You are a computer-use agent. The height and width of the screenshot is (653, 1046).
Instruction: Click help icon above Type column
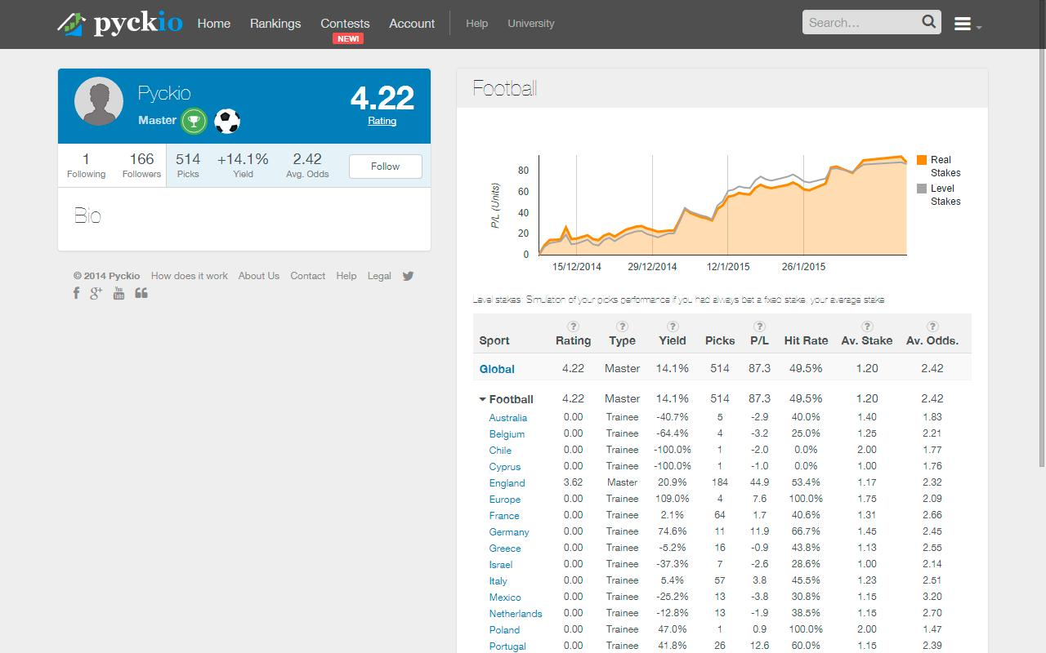click(x=622, y=326)
